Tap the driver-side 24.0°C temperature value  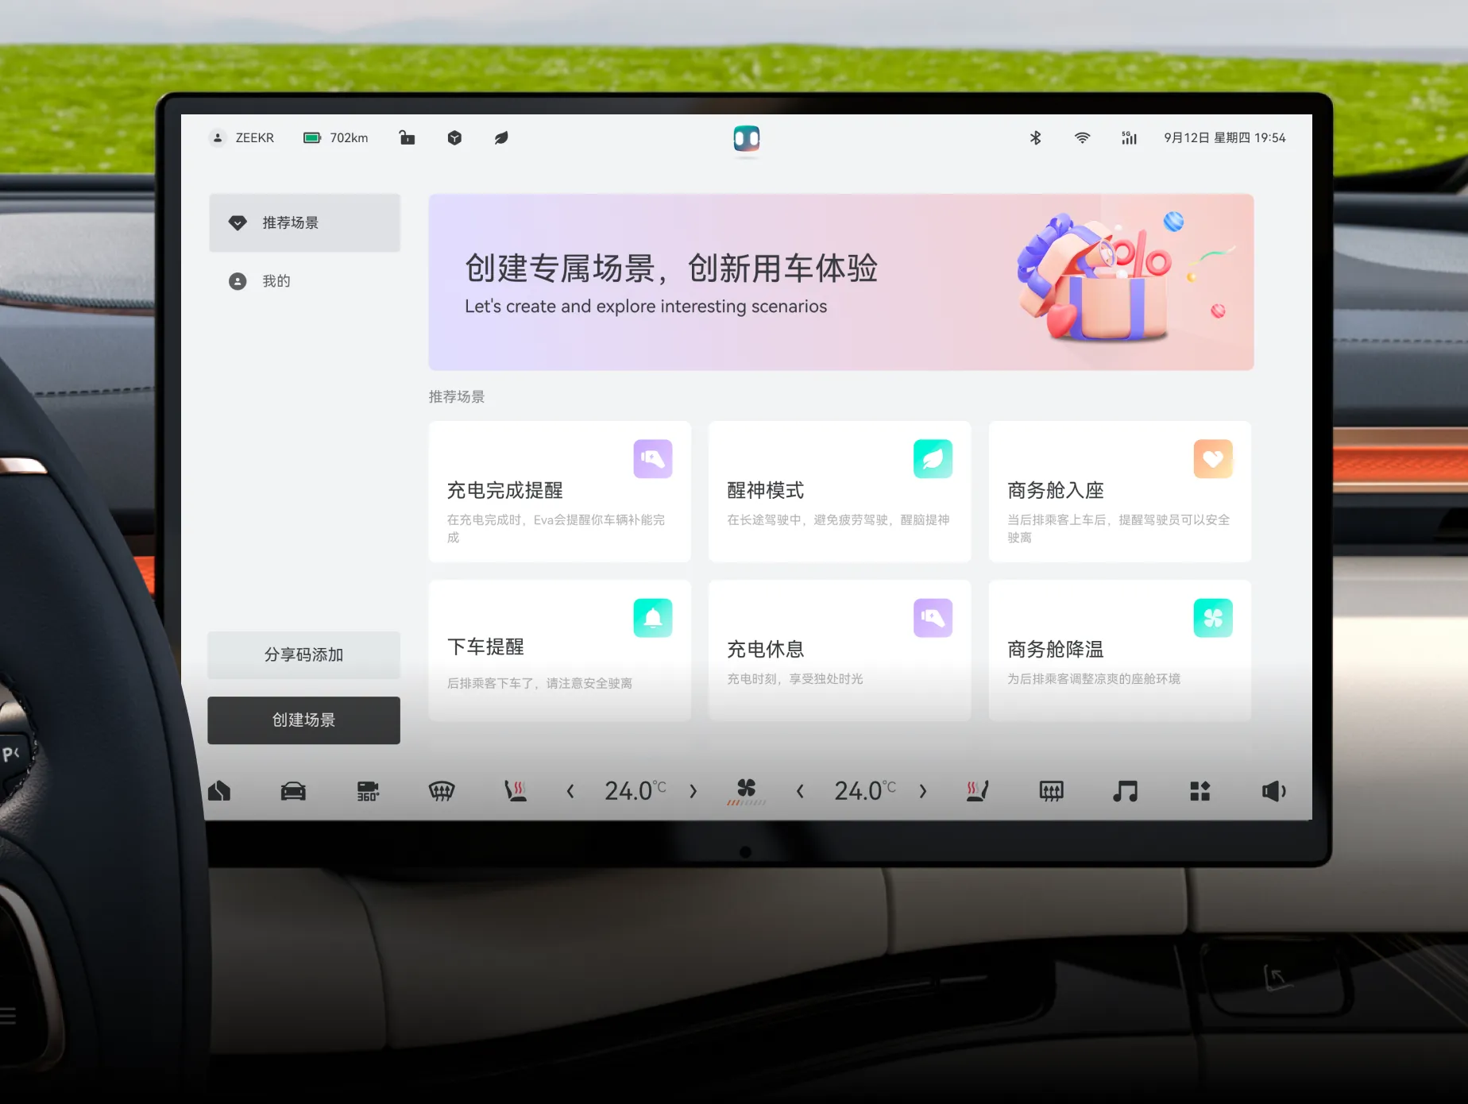point(635,791)
